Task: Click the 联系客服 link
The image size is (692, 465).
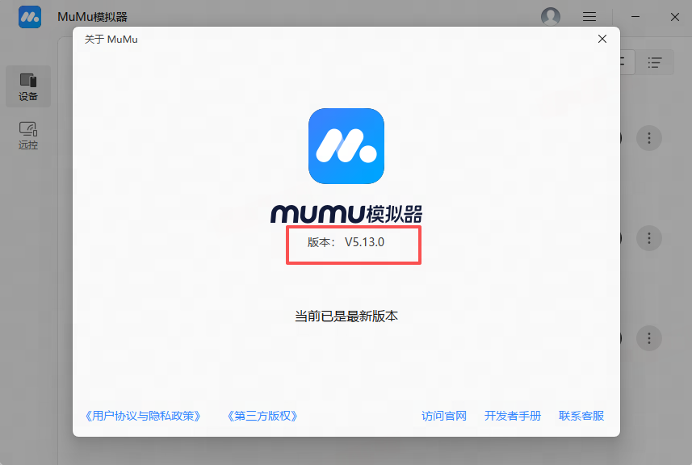Action: click(x=581, y=417)
